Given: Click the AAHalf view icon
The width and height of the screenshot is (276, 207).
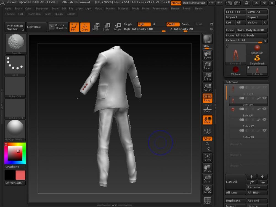Looking at the screenshot, I should (207, 87).
